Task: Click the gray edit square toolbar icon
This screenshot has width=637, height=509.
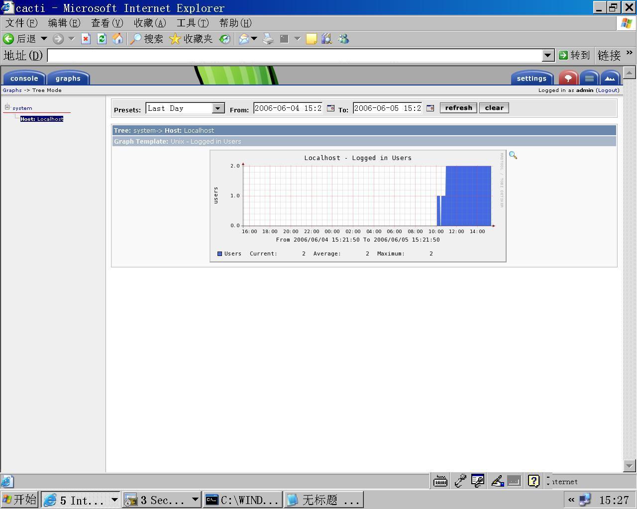Action: [284, 39]
